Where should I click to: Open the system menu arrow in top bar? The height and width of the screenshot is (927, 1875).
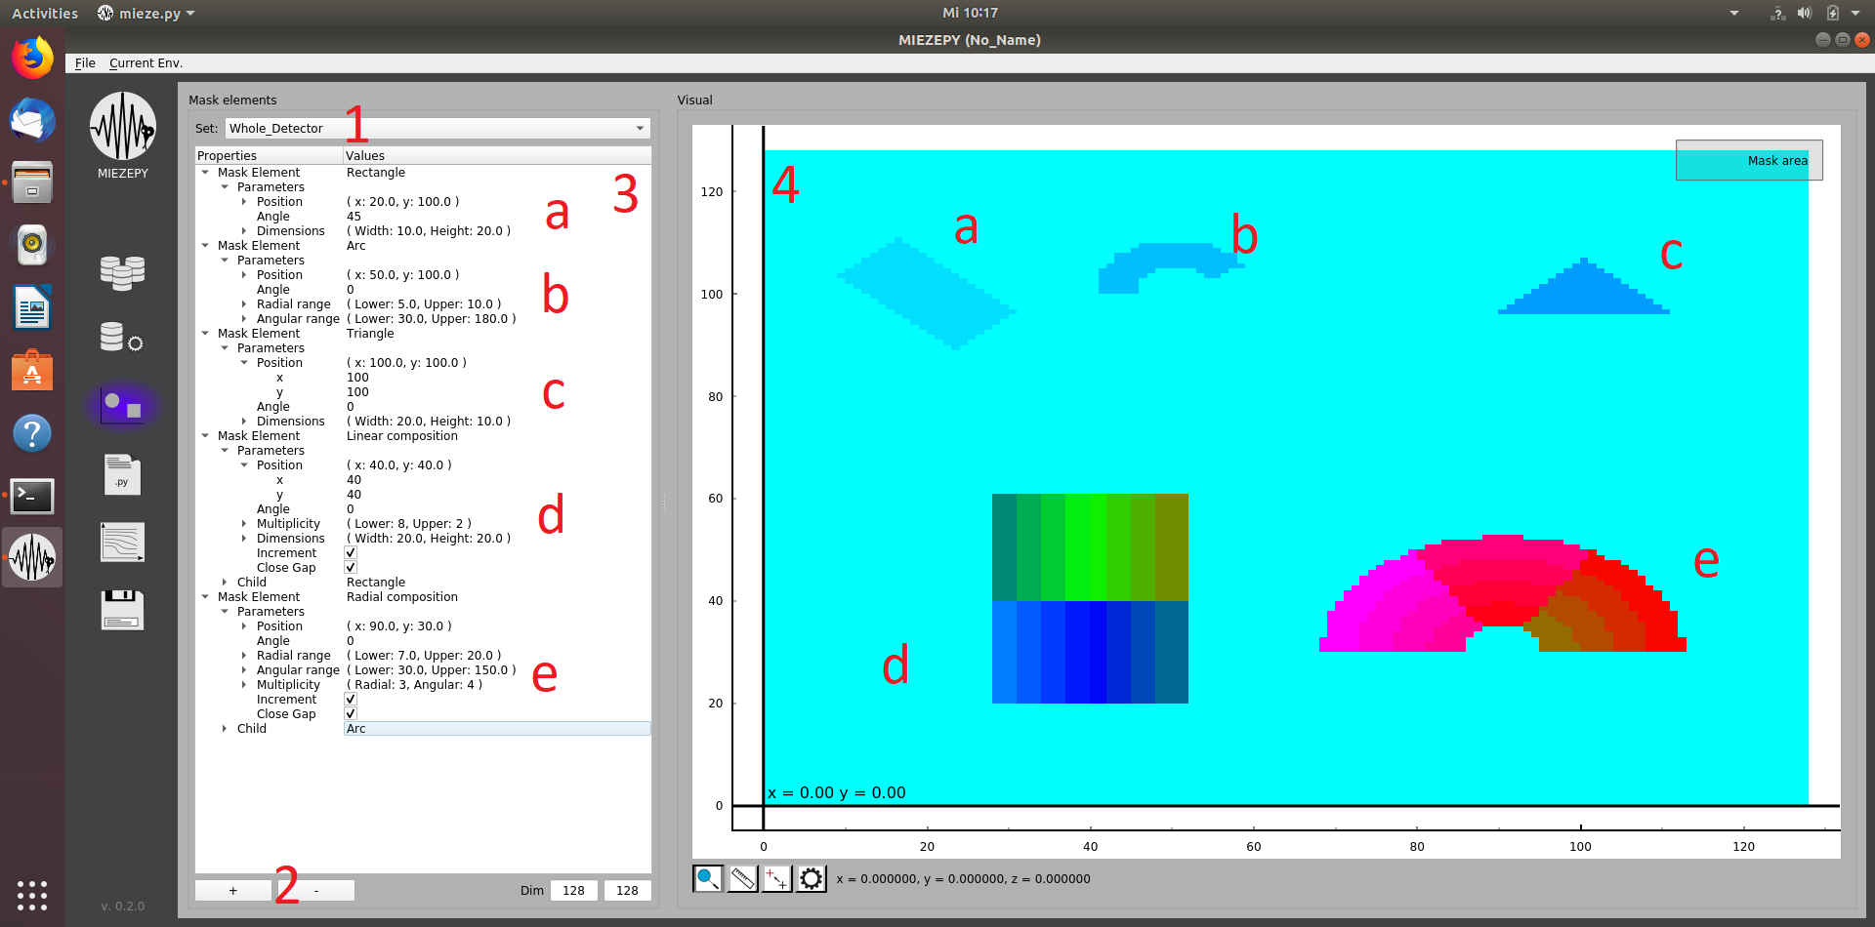click(x=1855, y=13)
